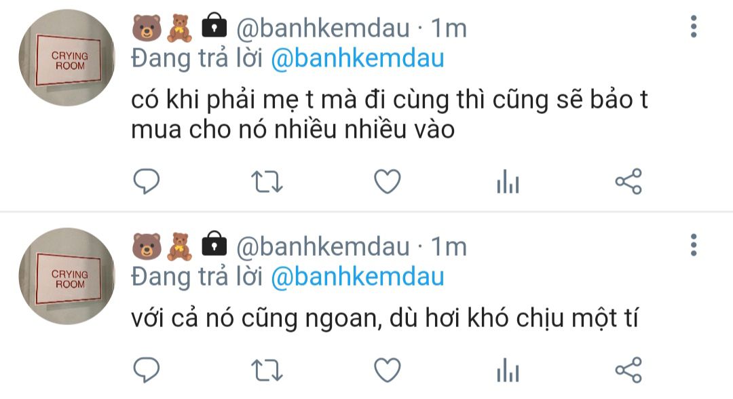This screenshot has height=399, width=733.
Task: Open the more options menu on first tweet
Action: (x=694, y=26)
